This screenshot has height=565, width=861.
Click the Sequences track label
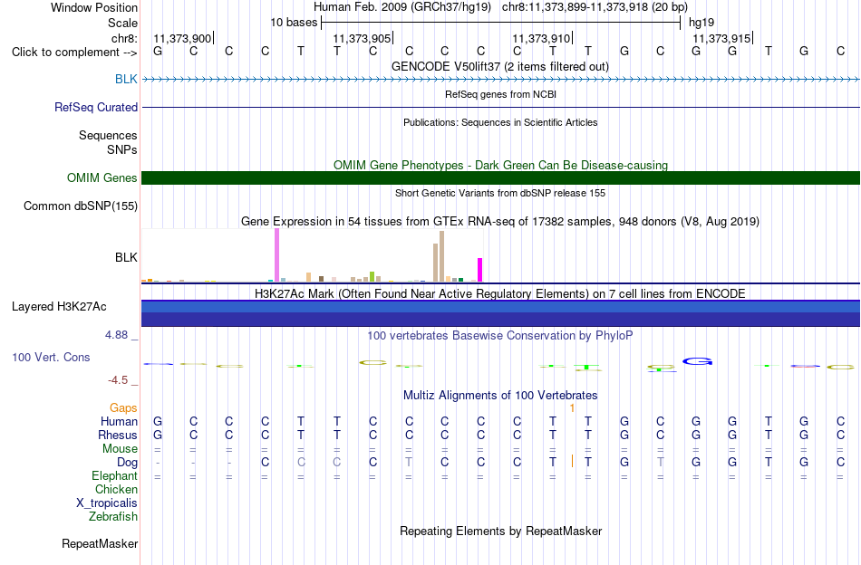(108, 136)
